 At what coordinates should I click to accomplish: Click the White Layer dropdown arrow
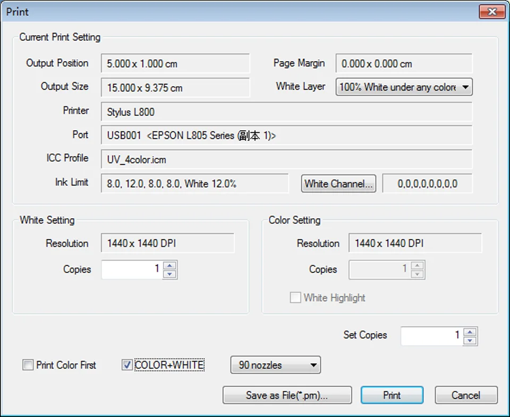[465, 87]
